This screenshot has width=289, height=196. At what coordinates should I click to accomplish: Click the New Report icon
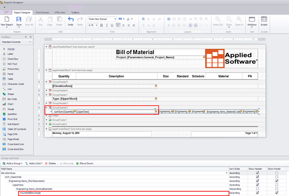click(6, 20)
